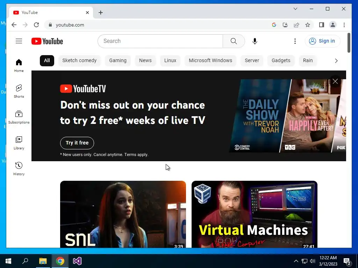Click the install app icon in address bar
This screenshot has width=358, height=268.
tap(285, 25)
